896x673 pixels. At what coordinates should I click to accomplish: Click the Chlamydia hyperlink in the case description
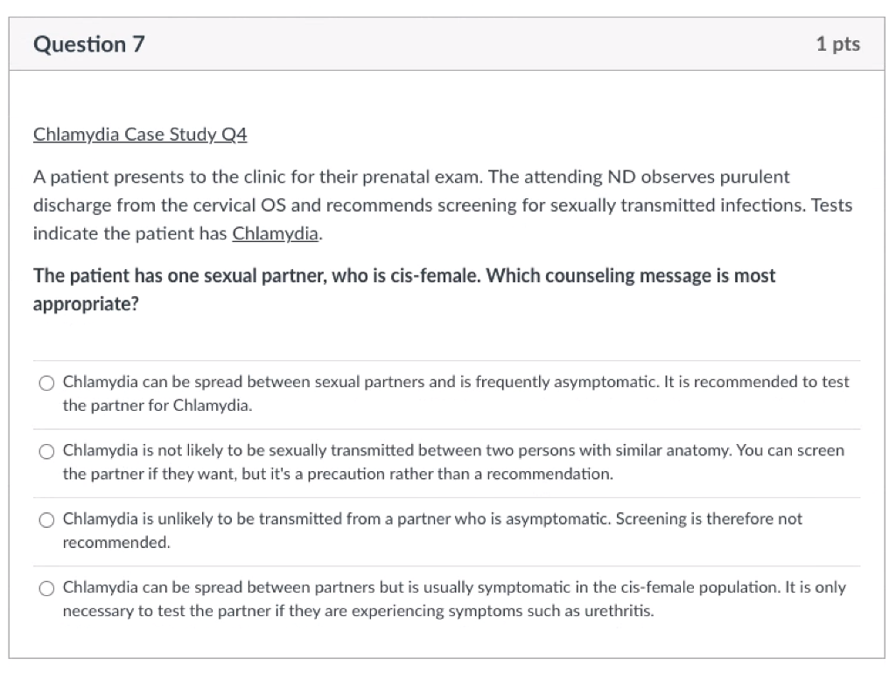[275, 233]
